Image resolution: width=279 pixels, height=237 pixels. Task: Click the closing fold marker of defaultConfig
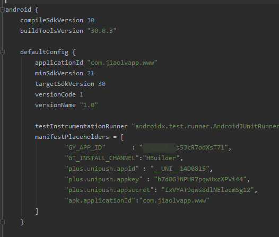(2, 222)
